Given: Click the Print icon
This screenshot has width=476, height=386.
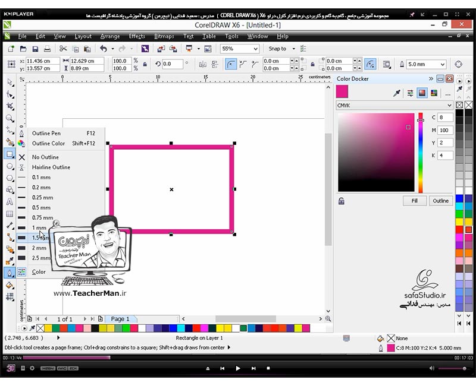Looking at the screenshot, I should pos(47,49).
